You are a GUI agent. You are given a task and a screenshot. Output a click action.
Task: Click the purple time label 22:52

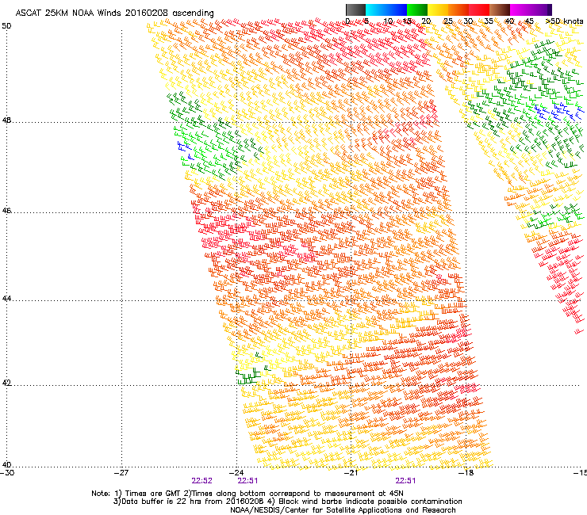click(201, 481)
